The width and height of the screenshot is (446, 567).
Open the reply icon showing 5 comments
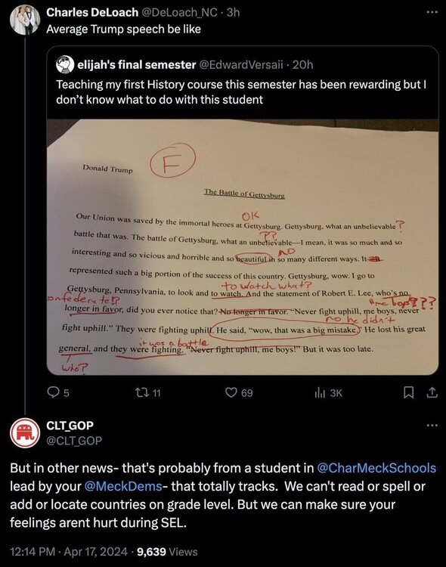point(54,392)
